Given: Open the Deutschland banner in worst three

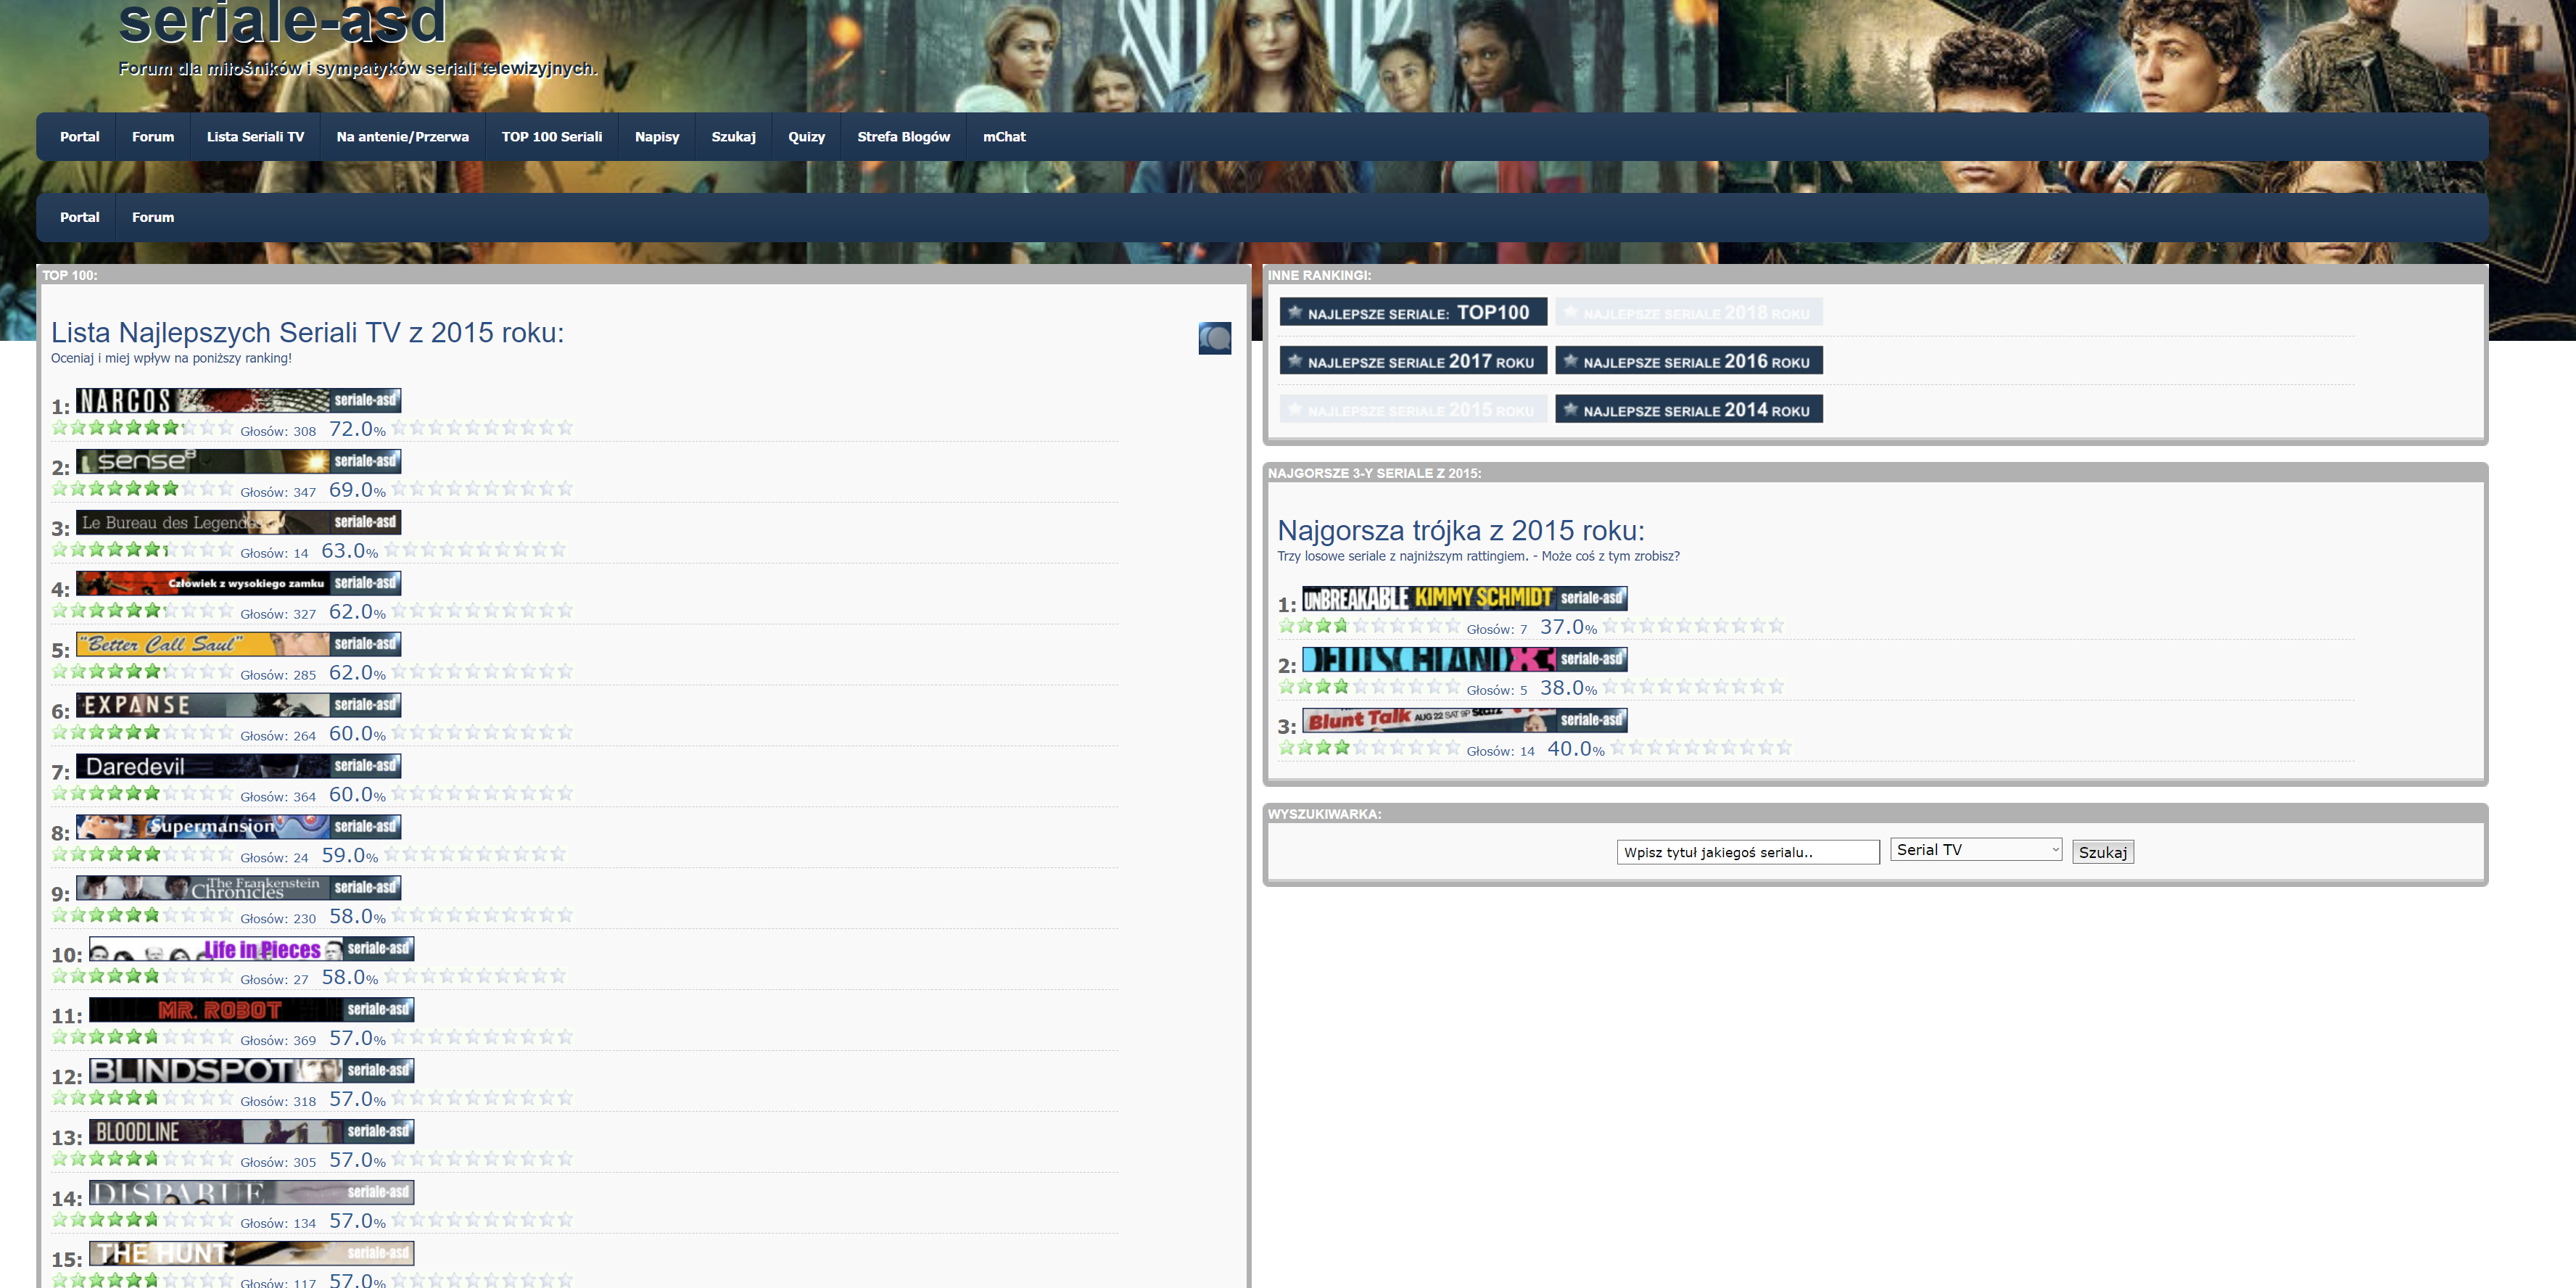Looking at the screenshot, I should pyautogui.click(x=1464, y=659).
